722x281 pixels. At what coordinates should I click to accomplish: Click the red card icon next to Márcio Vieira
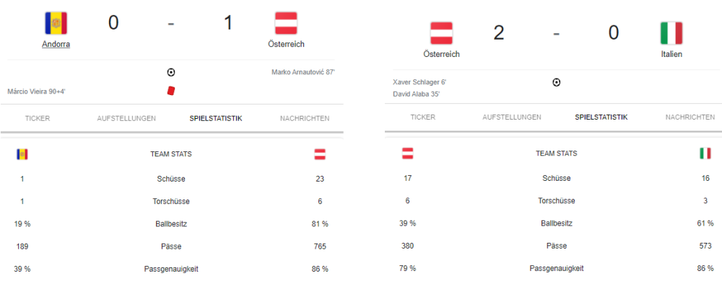click(171, 91)
